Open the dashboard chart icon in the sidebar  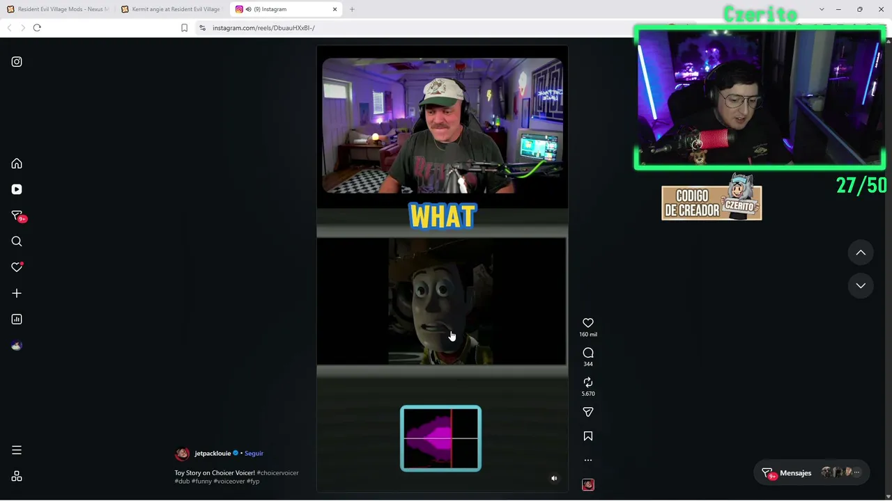pyautogui.click(x=17, y=319)
